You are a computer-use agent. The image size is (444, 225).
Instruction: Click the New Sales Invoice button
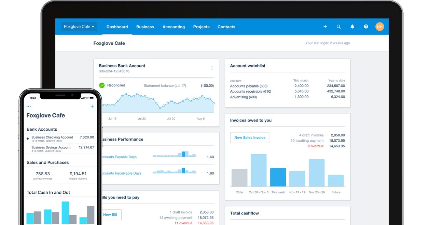(x=250, y=138)
